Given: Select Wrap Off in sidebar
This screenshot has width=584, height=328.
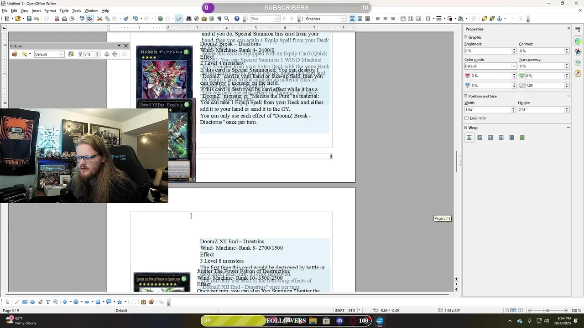Looking at the screenshot, I should pos(469,138).
